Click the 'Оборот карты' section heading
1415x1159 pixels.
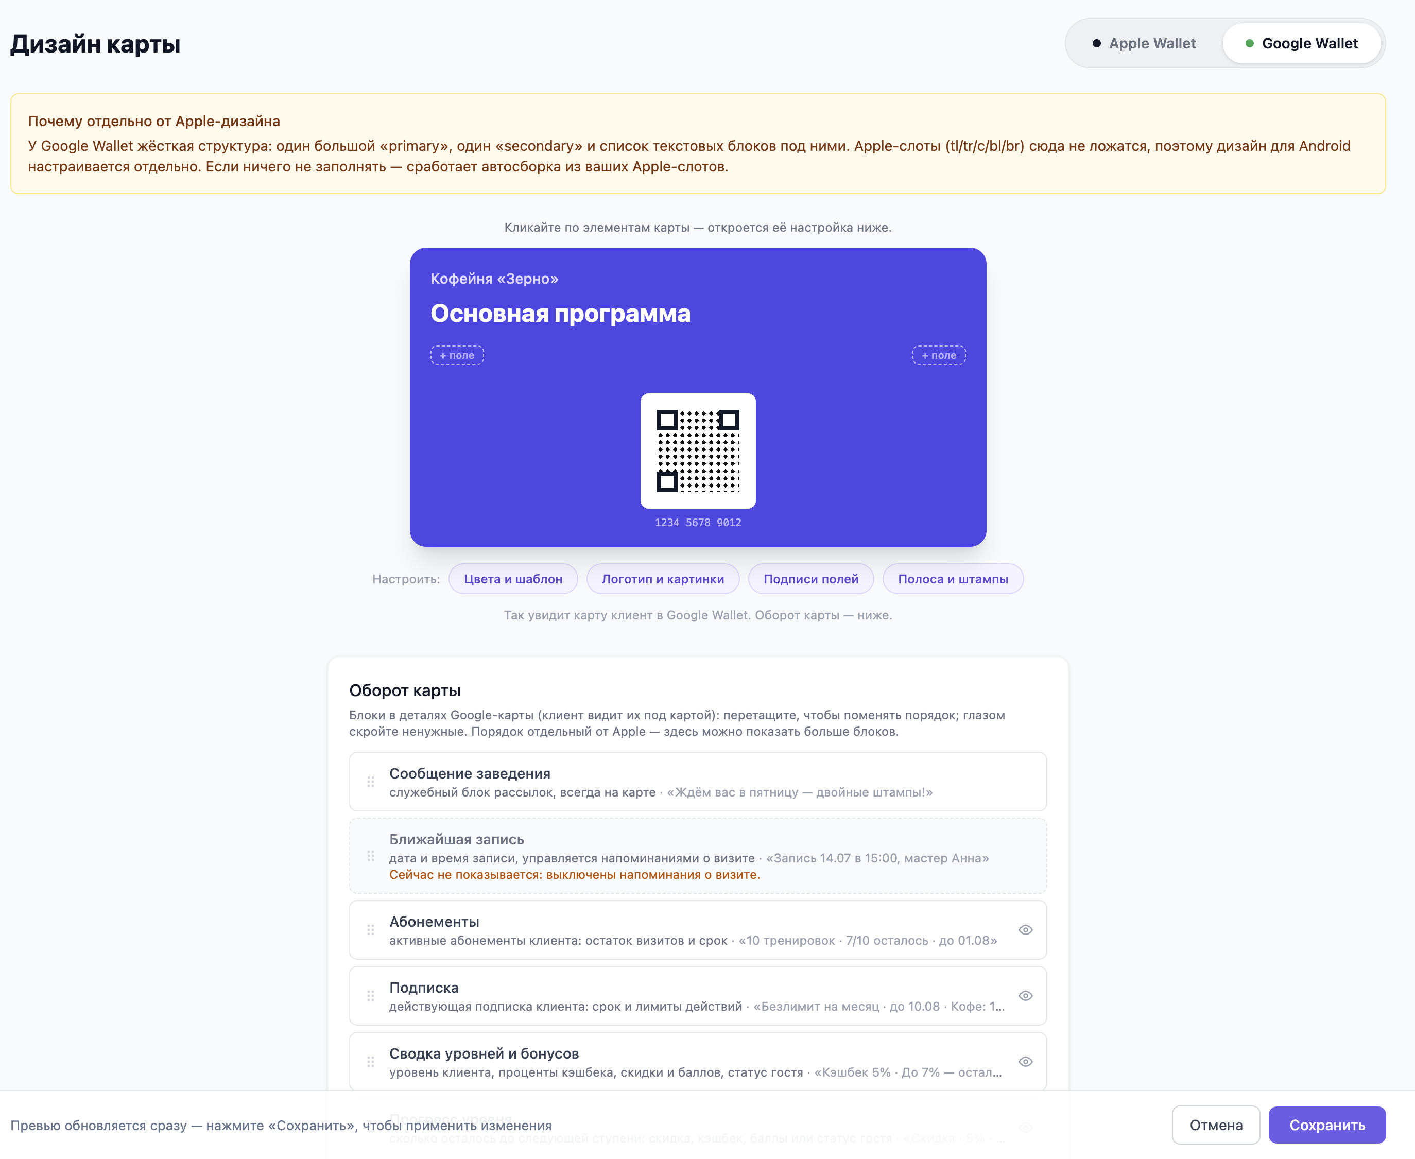click(x=405, y=690)
